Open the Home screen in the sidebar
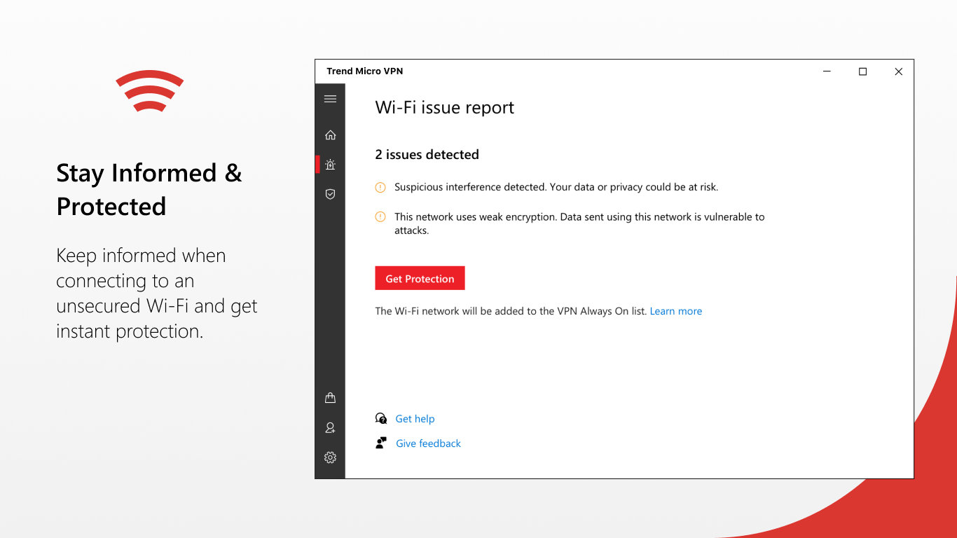957x538 pixels. [329, 134]
